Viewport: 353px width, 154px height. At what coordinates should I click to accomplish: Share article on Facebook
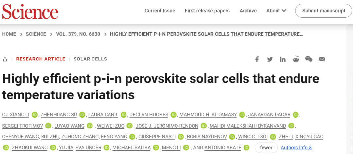[x=257, y=60]
